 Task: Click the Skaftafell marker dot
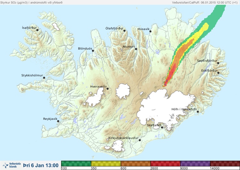162,127
